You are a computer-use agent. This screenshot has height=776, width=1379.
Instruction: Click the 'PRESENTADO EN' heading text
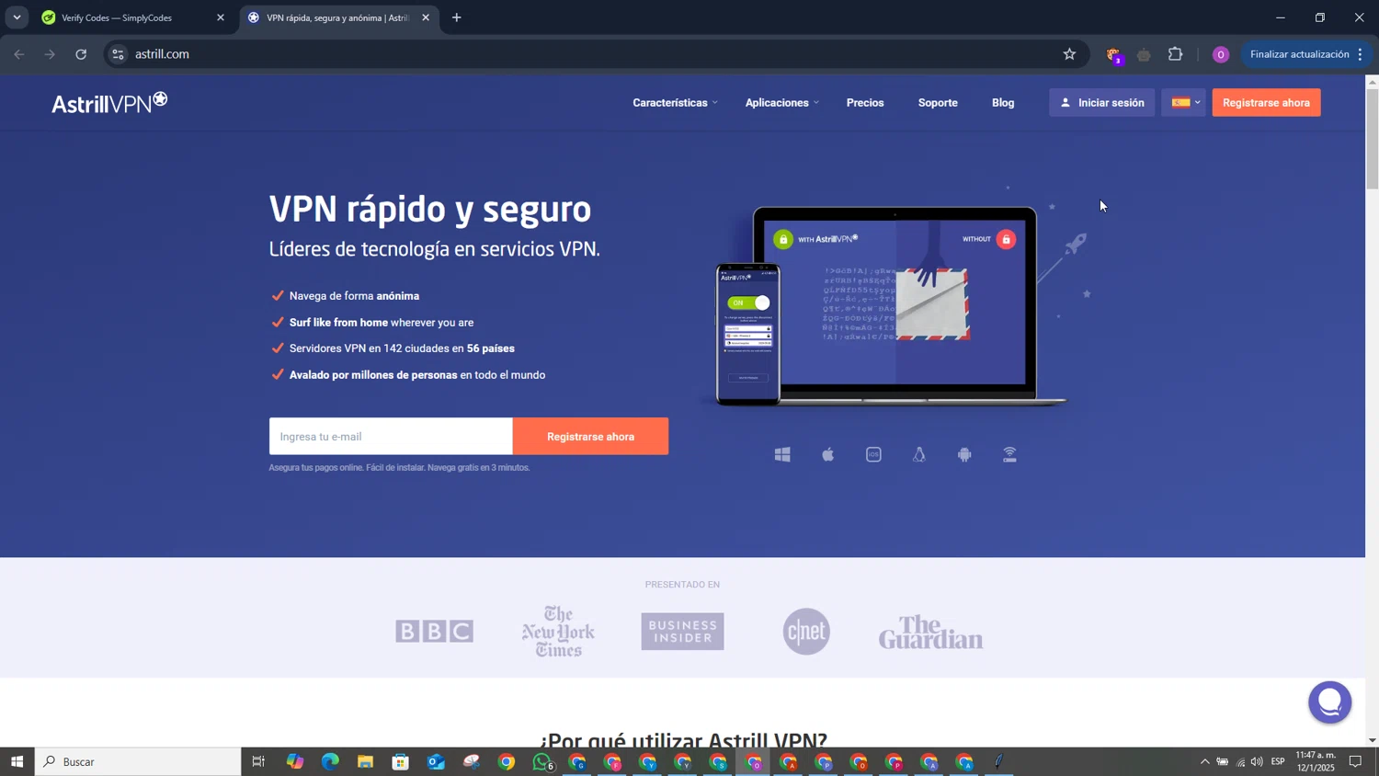(682, 585)
